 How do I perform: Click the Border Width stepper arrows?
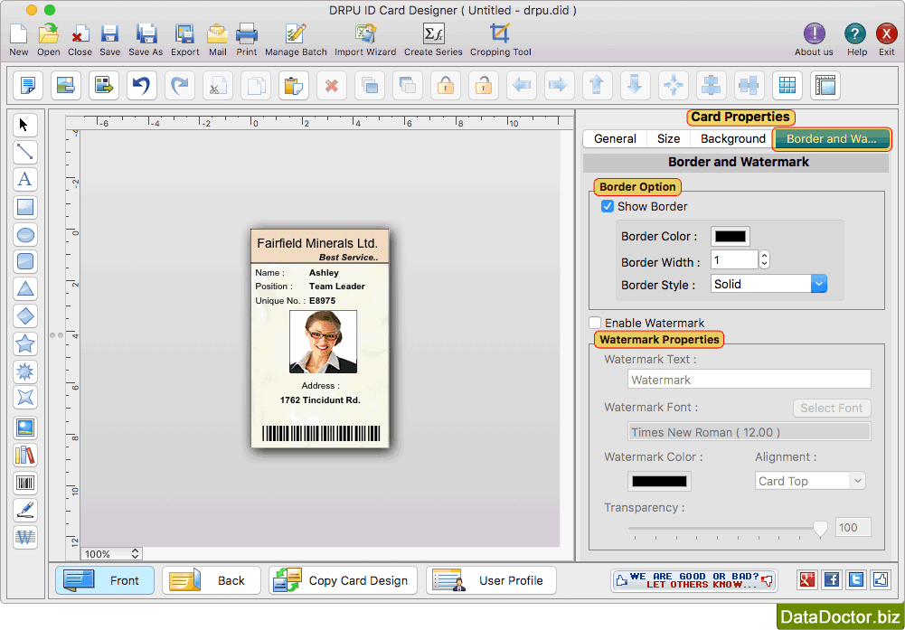point(764,260)
